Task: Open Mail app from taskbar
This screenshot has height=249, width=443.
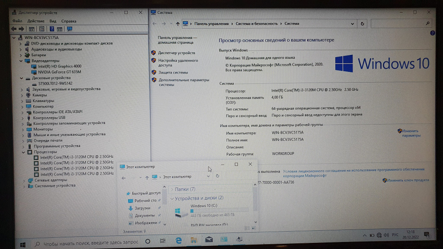Action: pyautogui.click(x=209, y=240)
